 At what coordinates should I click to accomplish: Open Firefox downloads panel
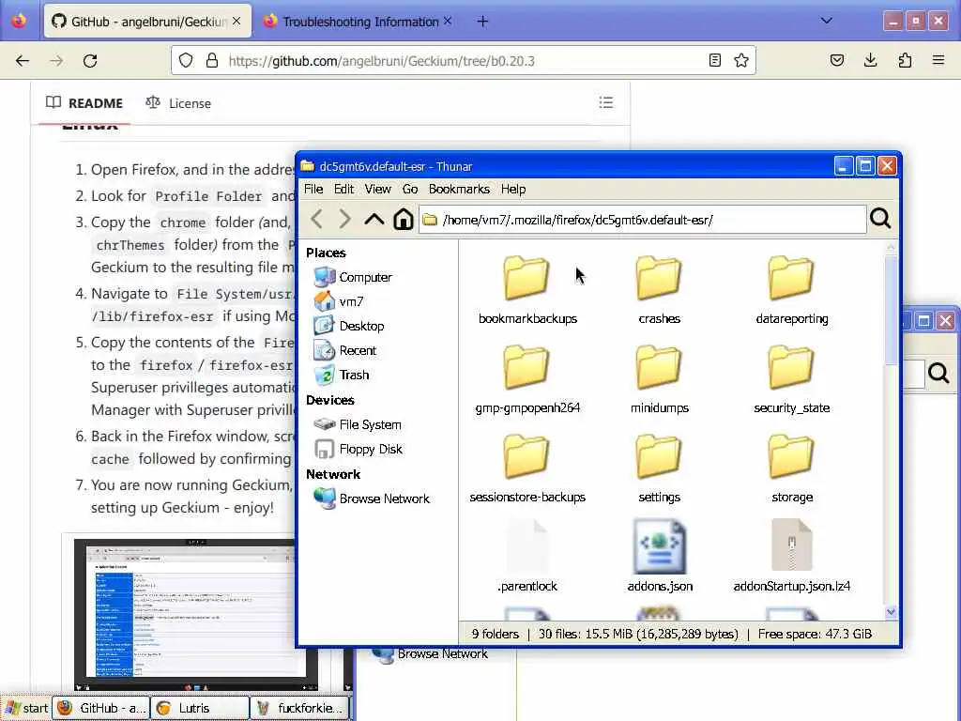pos(870,60)
